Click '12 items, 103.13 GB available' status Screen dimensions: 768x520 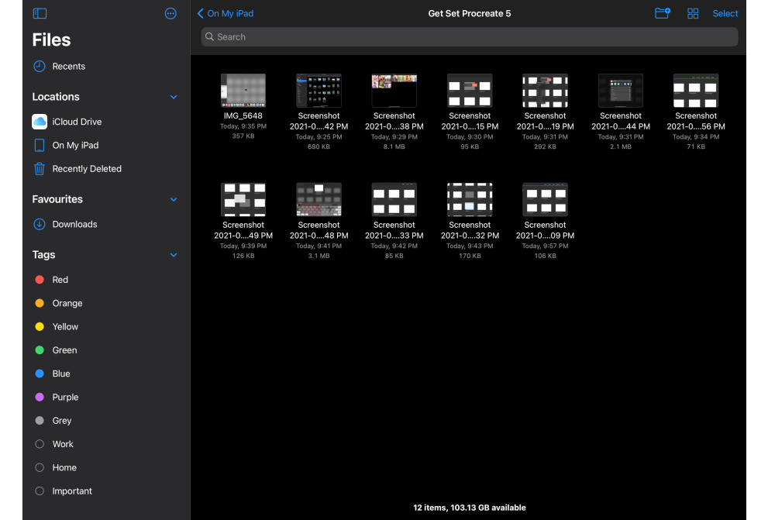469,508
